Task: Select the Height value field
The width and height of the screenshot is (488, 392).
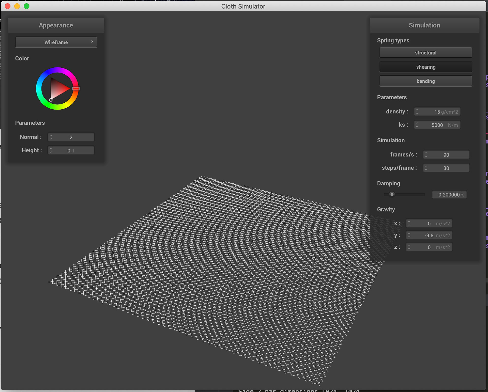Action: (71, 150)
